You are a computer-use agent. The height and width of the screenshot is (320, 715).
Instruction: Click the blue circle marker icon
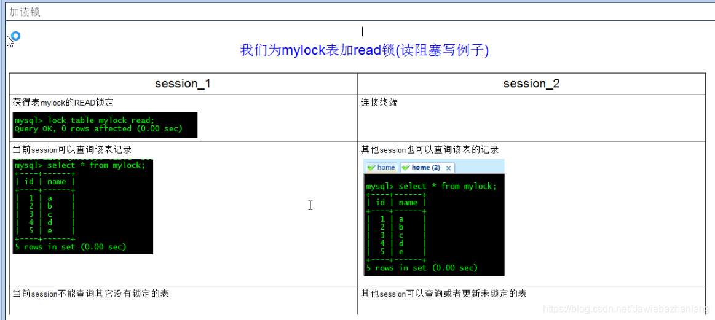pyautogui.click(x=16, y=36)
